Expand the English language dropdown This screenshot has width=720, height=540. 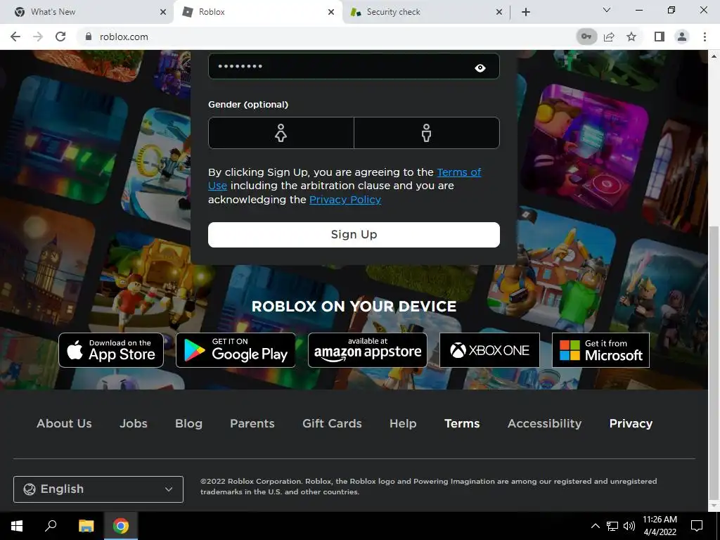pyautogui.click(x=98, y=489)
